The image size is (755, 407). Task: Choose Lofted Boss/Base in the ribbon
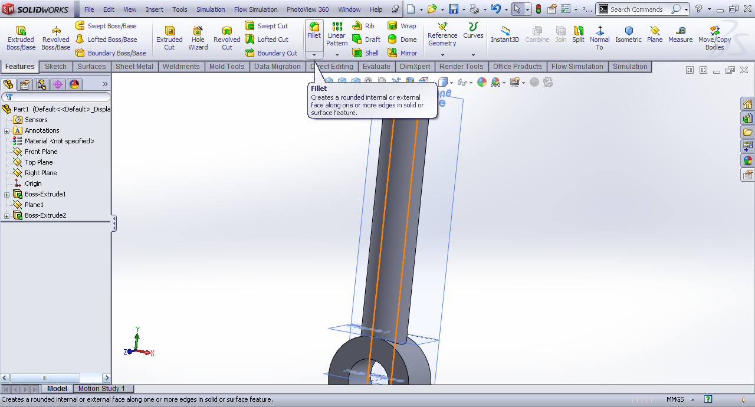106,40
